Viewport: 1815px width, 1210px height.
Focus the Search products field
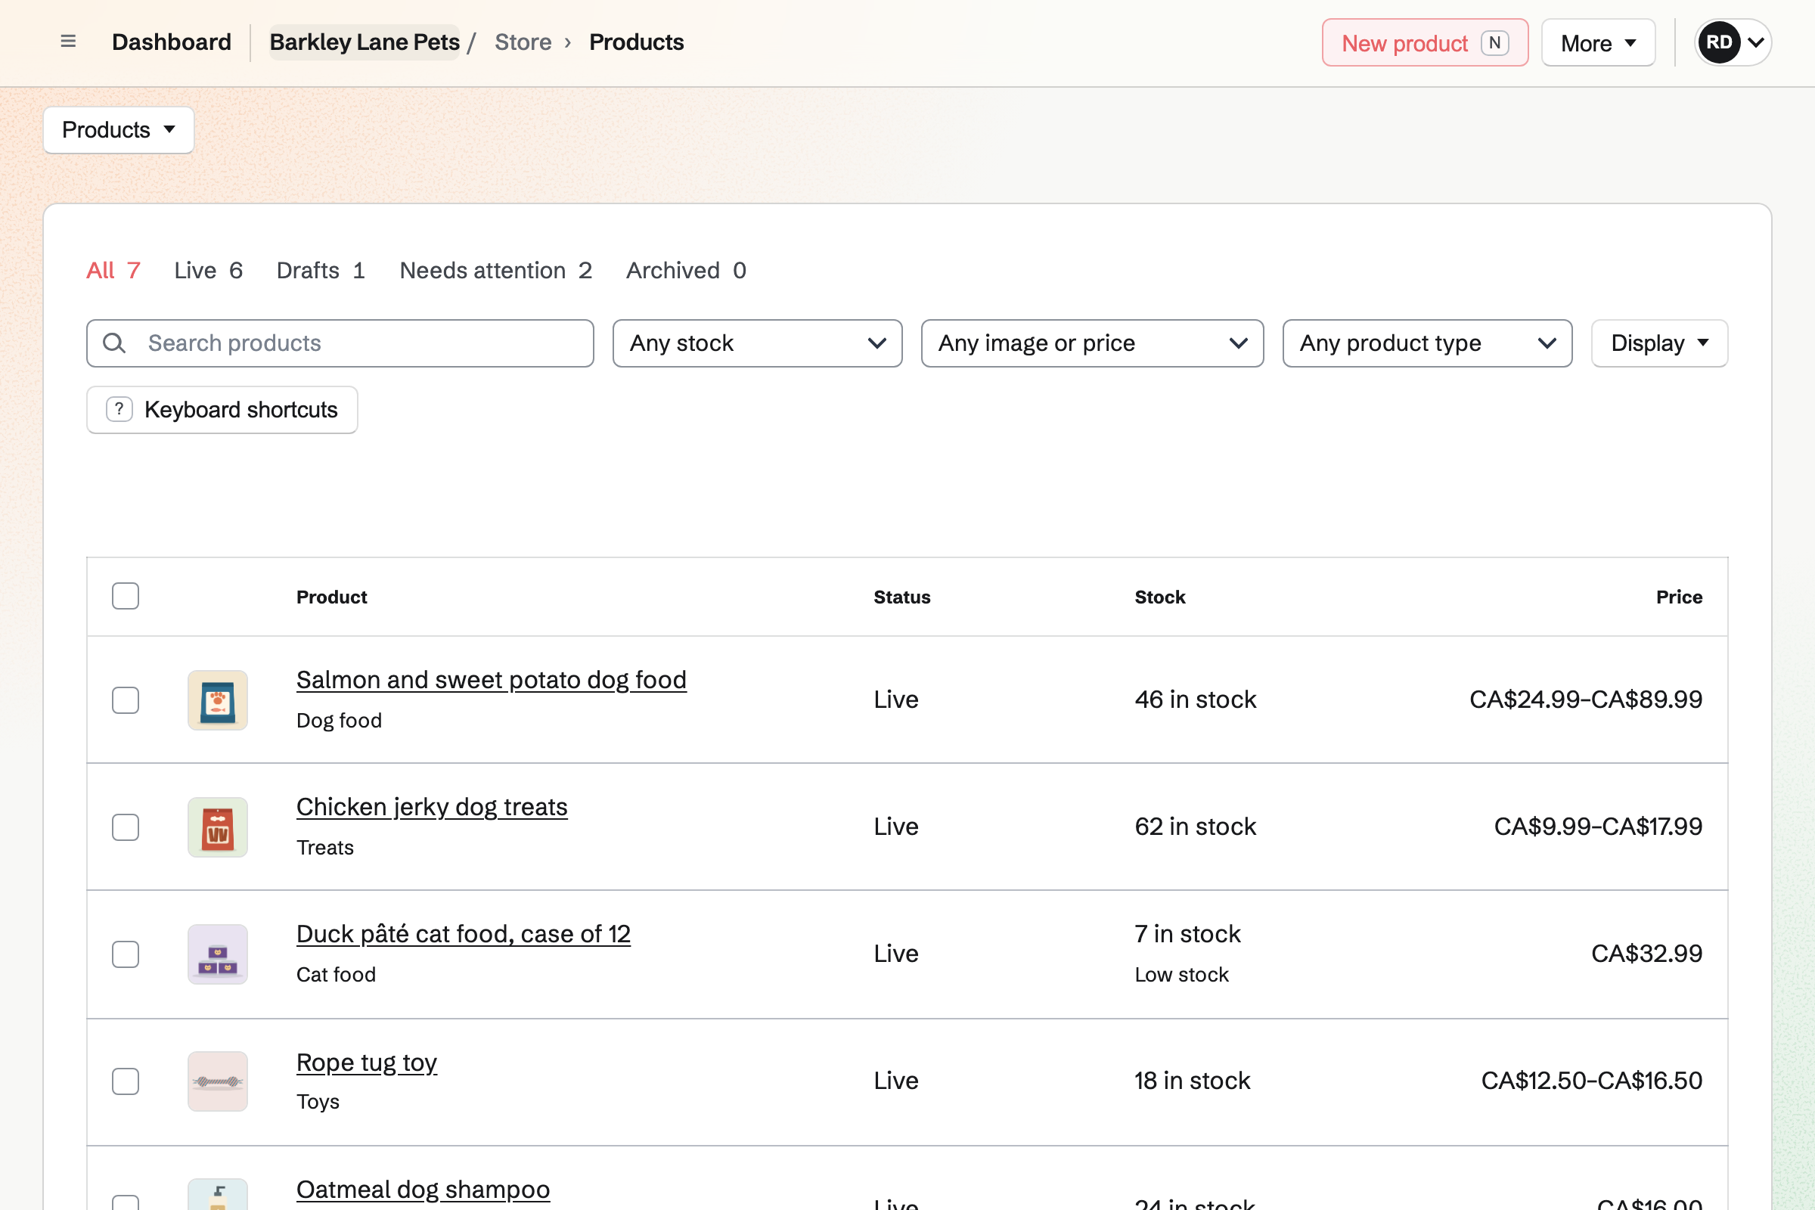point(340,343)
